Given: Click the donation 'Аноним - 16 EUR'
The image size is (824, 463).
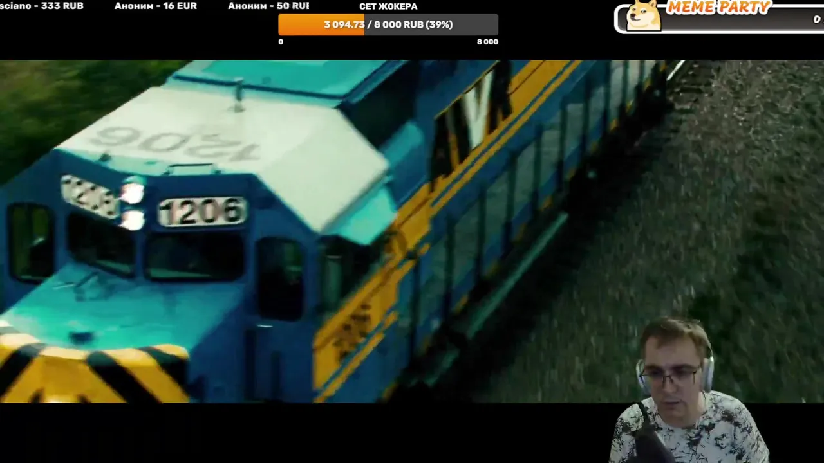Looking at the screenshot, I should (156, 6).
